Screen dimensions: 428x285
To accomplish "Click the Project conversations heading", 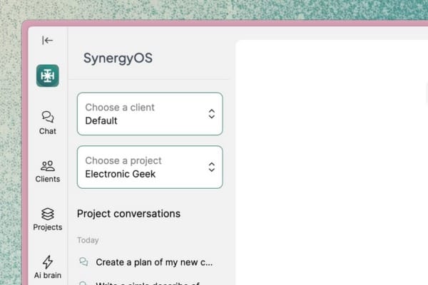I will (x=128, y=214).
